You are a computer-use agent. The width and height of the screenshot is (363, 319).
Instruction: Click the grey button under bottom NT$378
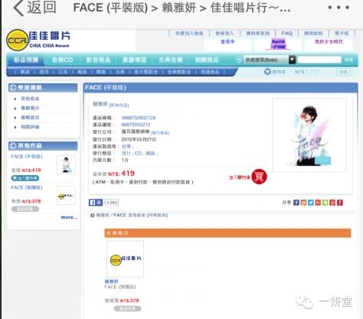pyautogui.click(x=127, y=309)
